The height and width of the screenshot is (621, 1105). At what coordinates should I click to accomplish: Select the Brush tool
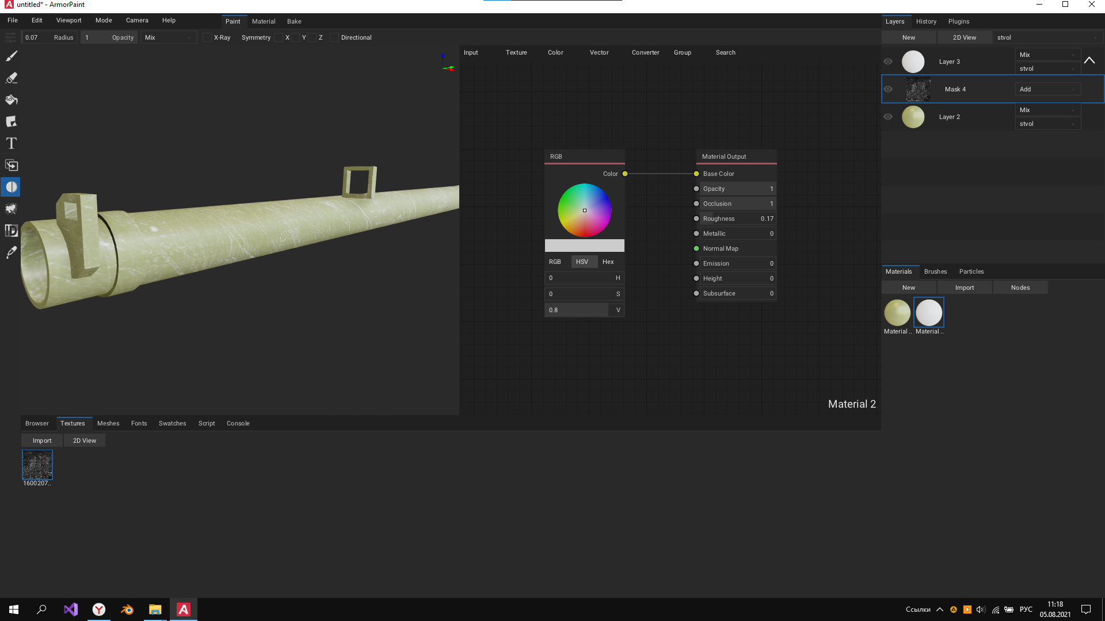pos(12,56)
